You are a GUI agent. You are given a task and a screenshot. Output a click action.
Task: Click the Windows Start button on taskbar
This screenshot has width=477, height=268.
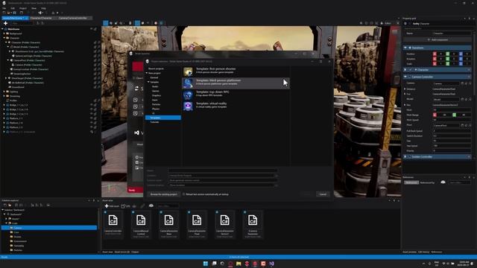(x=206, y=264)
